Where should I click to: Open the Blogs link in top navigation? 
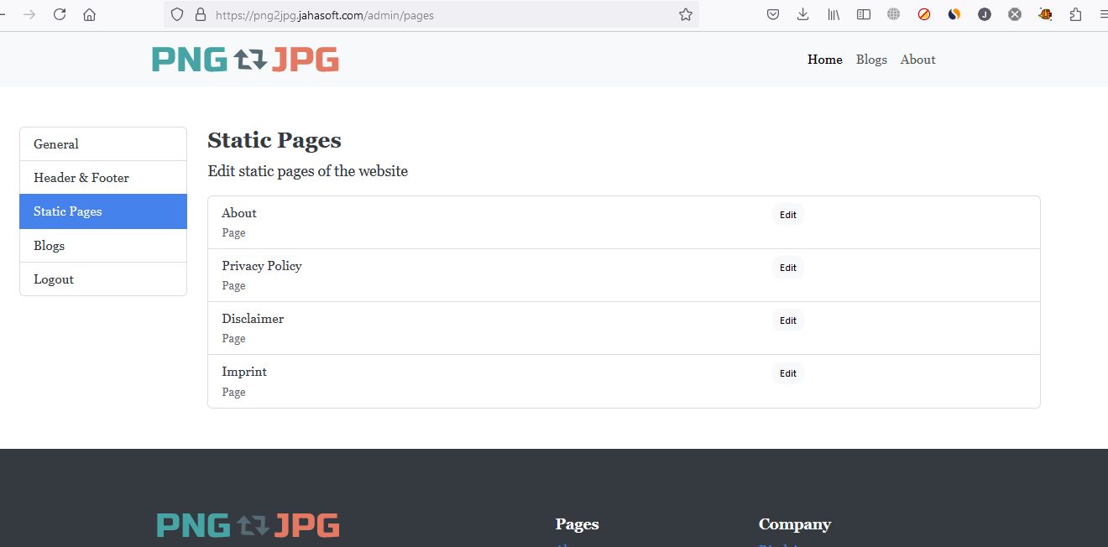[871, 60]
